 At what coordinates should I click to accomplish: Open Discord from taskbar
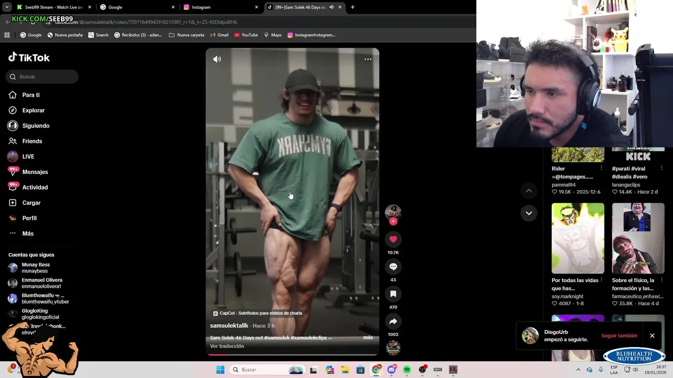[x=391, y=370]
